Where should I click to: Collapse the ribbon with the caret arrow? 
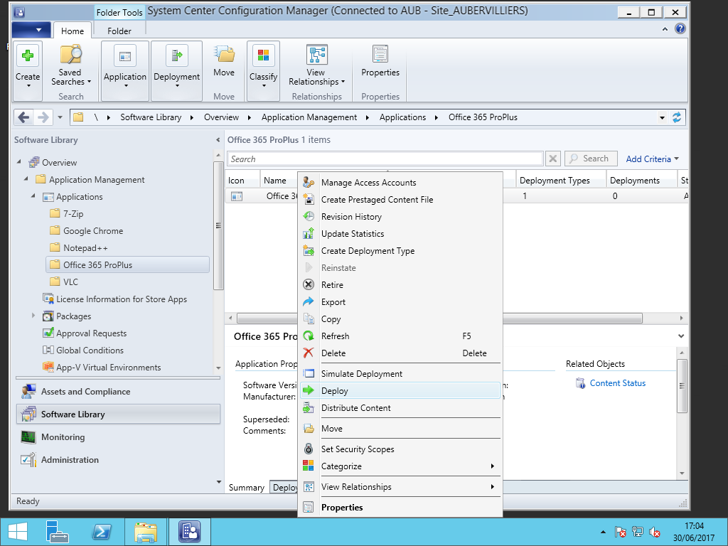click(x=665, y=28)
